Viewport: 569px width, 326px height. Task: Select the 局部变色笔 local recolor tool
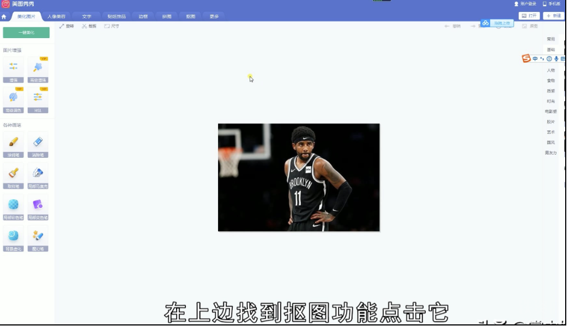tap(38, 206)
